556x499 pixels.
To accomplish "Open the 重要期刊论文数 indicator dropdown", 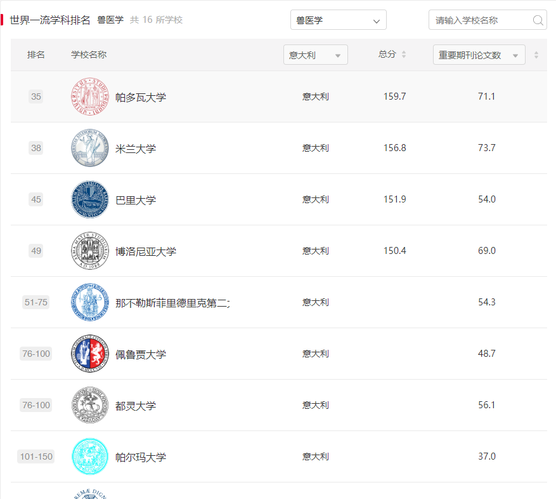I will point(479,55).
